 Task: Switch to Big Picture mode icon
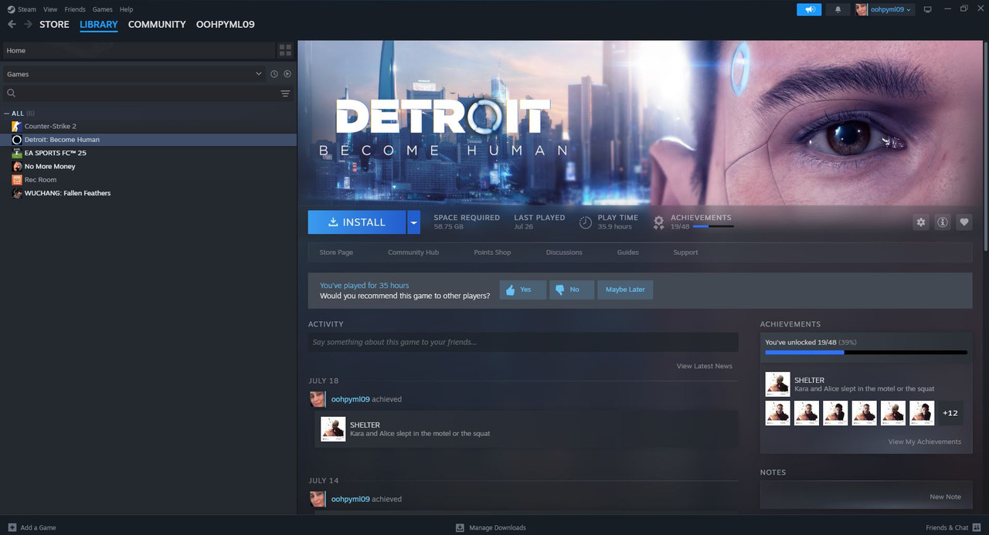928,9
